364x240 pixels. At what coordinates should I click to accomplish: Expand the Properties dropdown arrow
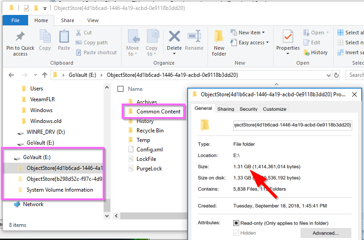288,54
